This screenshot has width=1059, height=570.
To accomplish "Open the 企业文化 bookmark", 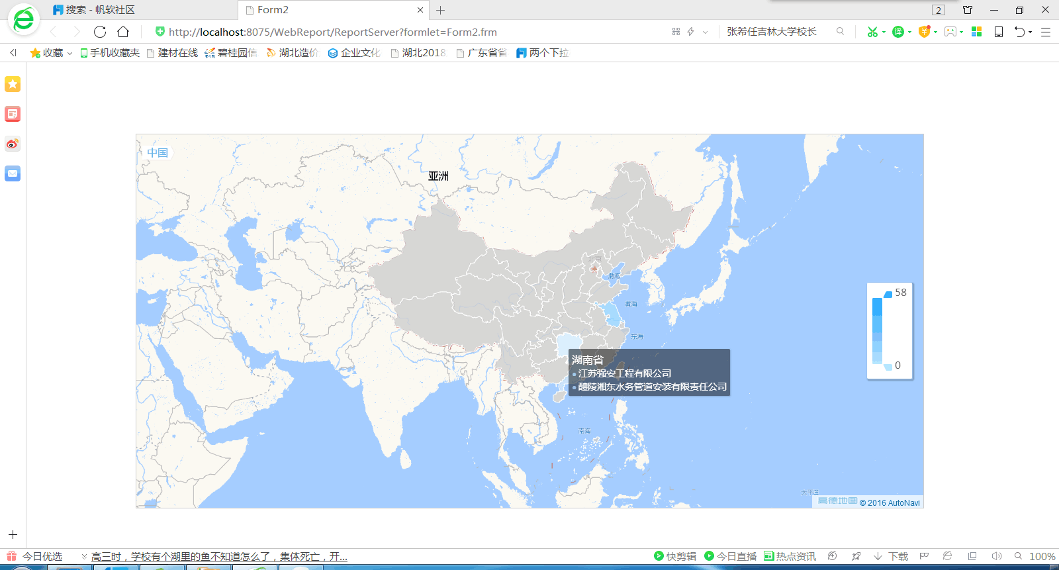I will (x=354, y=53).
